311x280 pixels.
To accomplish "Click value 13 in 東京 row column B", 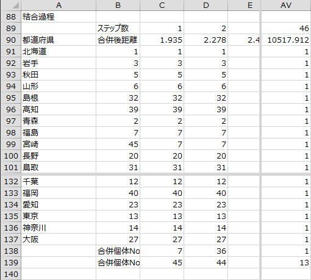I will [x=118, y=216].
